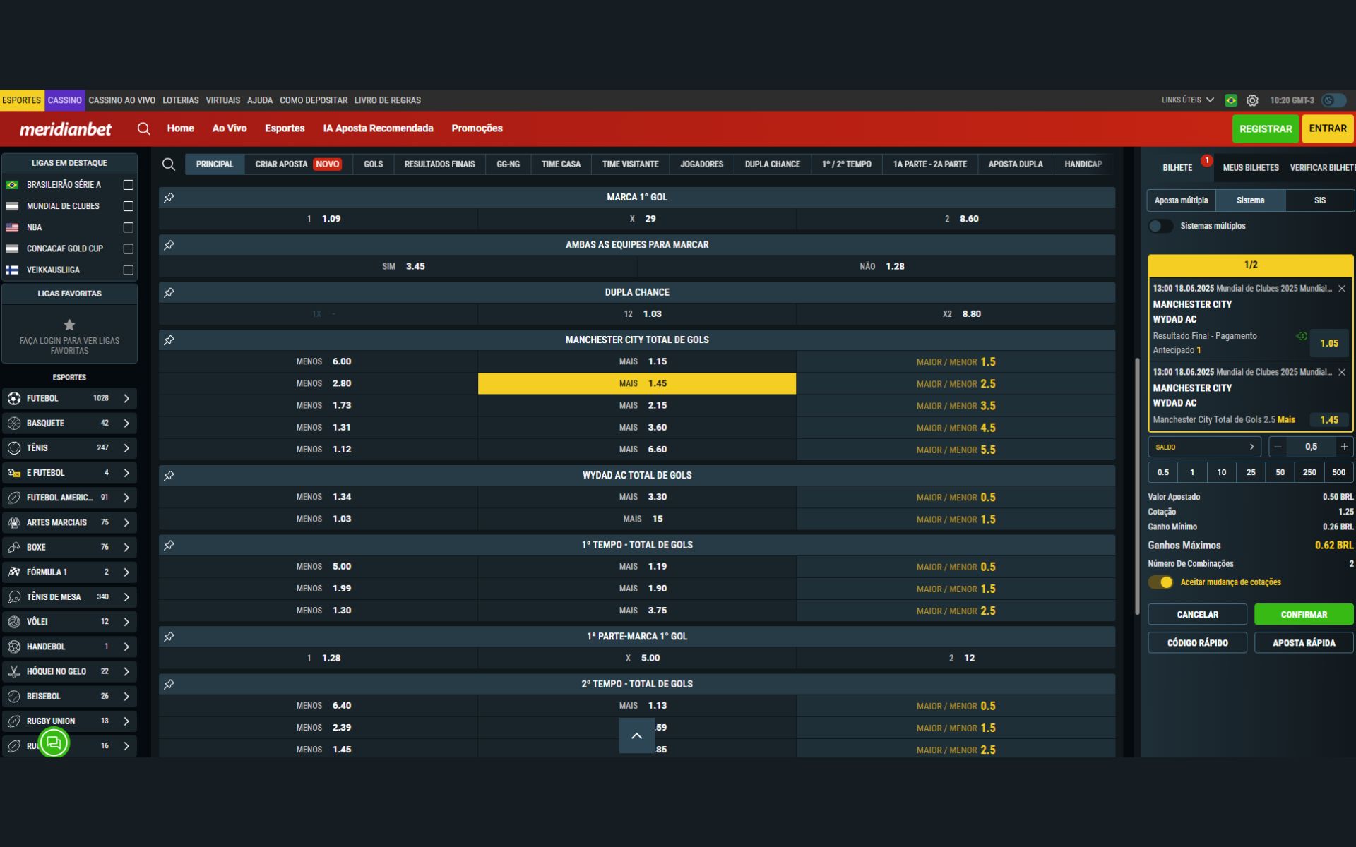1356x847 pixels.
Task: Click the Fórmula 1 sport icon
Action: tap(13, 572)
